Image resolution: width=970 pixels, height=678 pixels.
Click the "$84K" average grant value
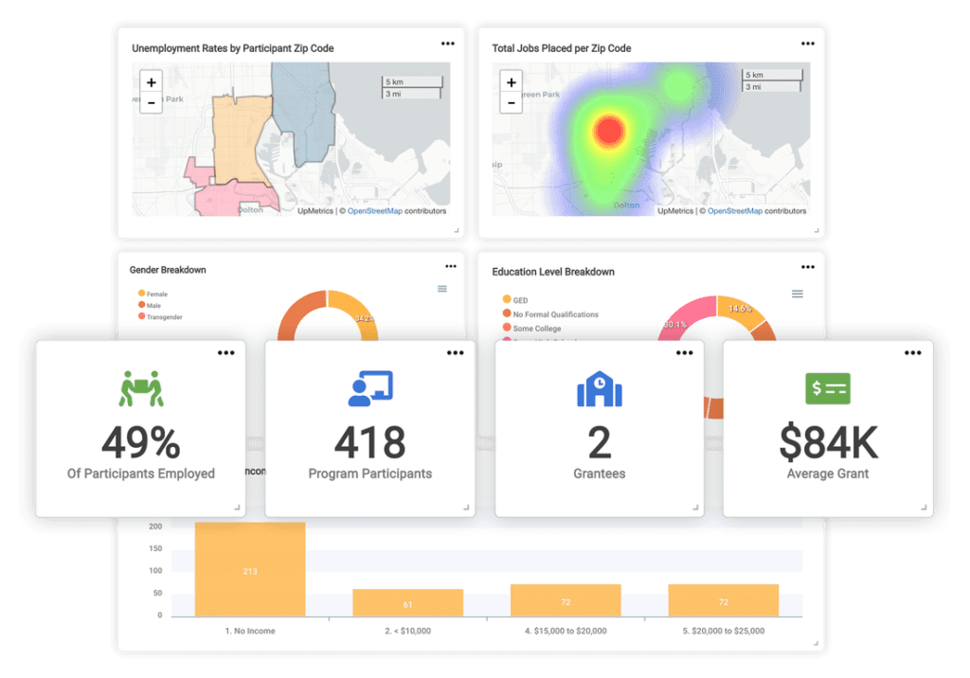[x=828, y=443]
